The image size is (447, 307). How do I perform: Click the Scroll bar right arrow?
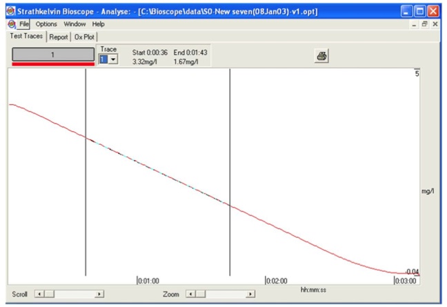pyautogui.click(x=99, y=294)
